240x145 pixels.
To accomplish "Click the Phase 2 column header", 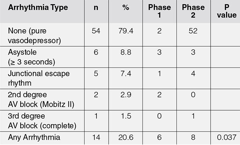I will [193, 11].
